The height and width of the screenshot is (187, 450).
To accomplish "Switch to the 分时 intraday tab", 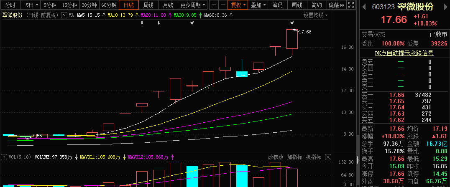I will tap(10, 5).
